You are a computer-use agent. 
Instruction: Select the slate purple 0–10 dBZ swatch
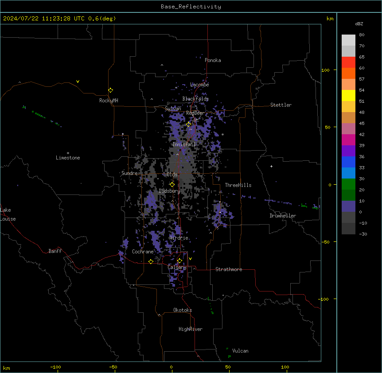pos(348,206)
